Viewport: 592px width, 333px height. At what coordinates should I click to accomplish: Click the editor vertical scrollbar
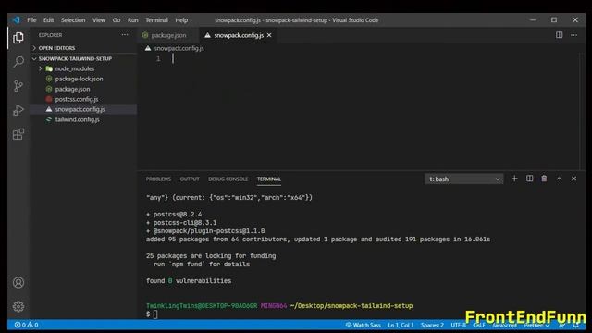click(582, 111)
